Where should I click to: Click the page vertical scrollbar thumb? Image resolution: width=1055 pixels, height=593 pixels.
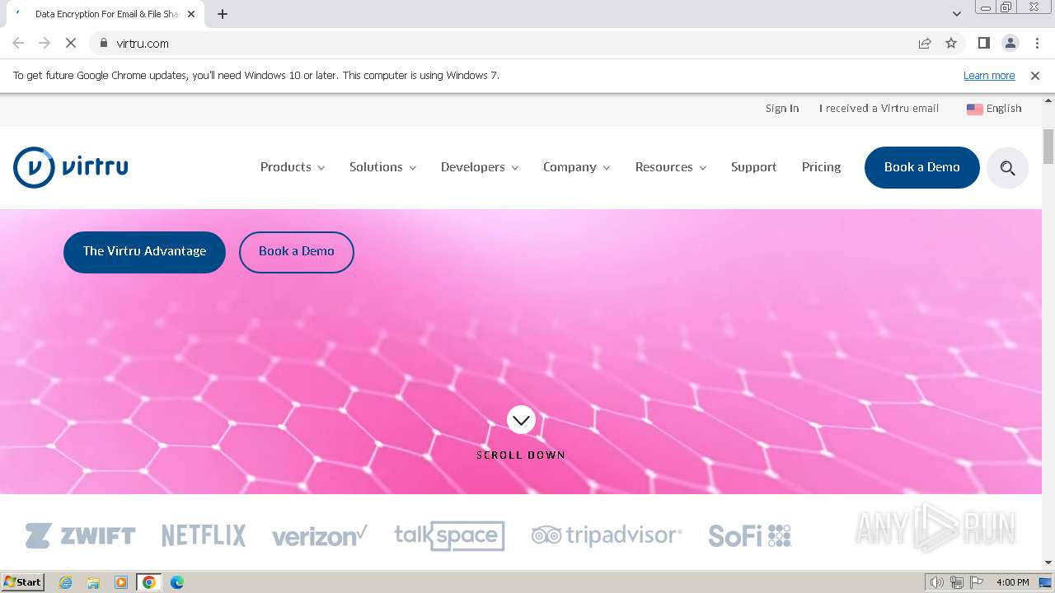pyautogui.click(x=1048, y=147)
